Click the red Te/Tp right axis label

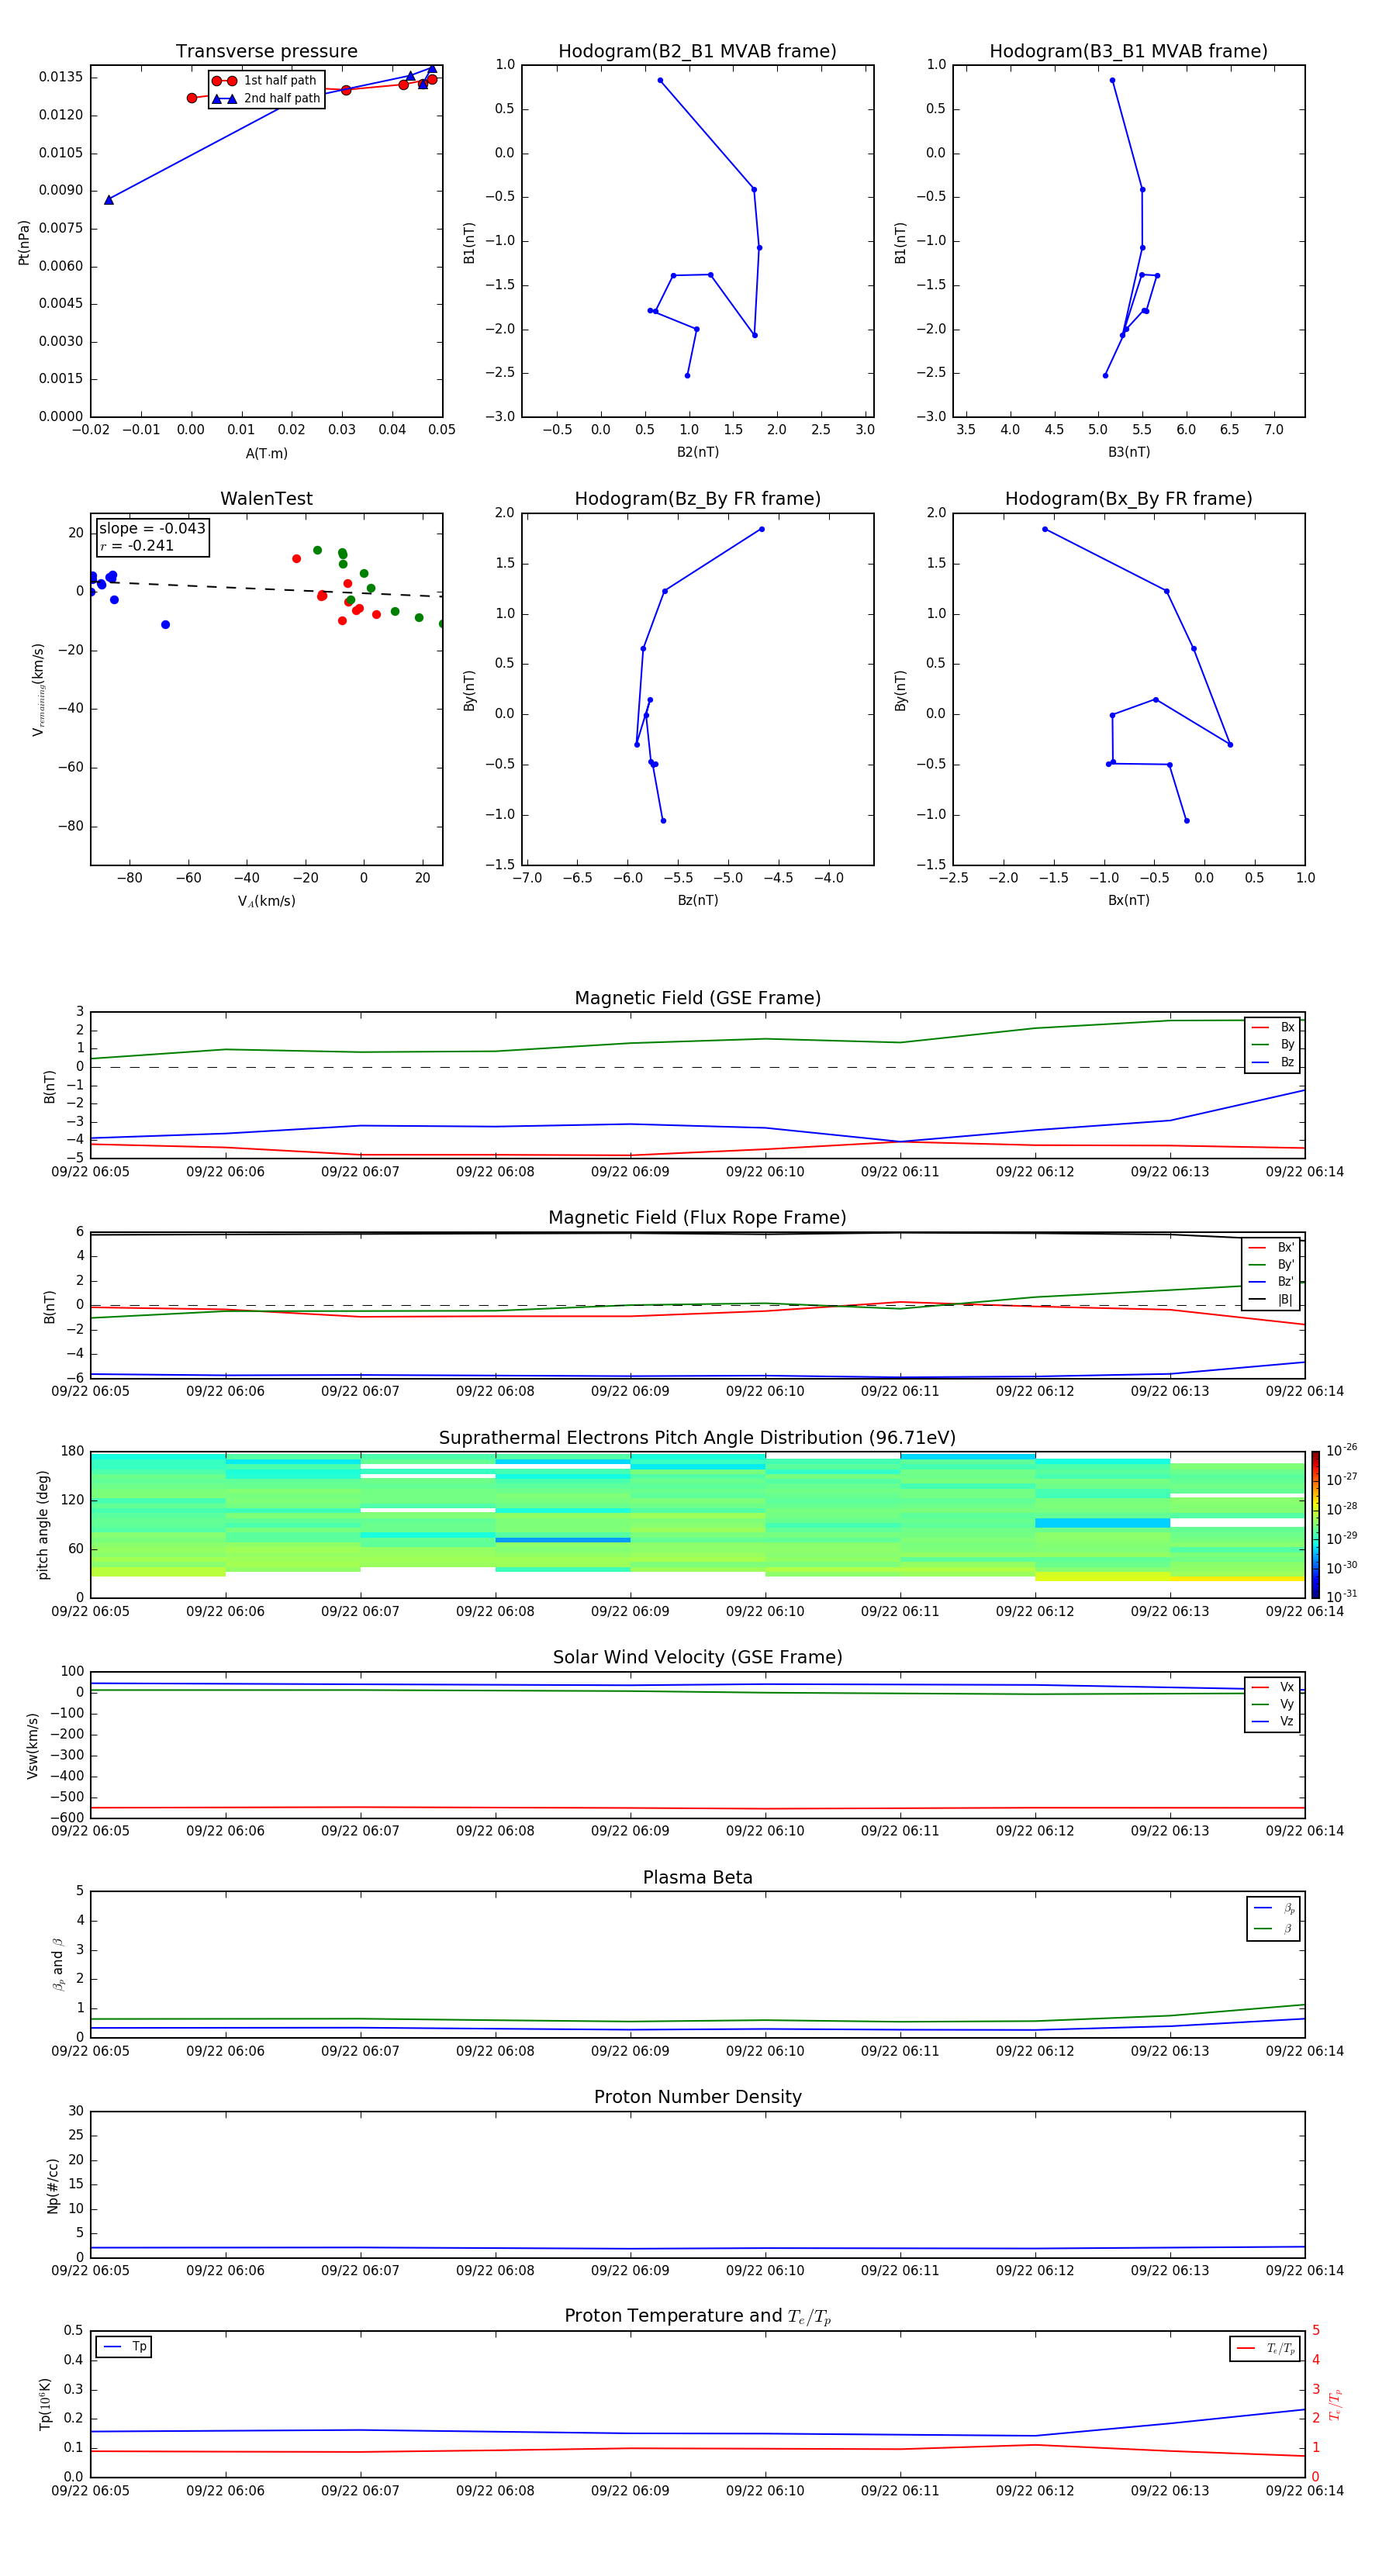coord(1336,2405)
